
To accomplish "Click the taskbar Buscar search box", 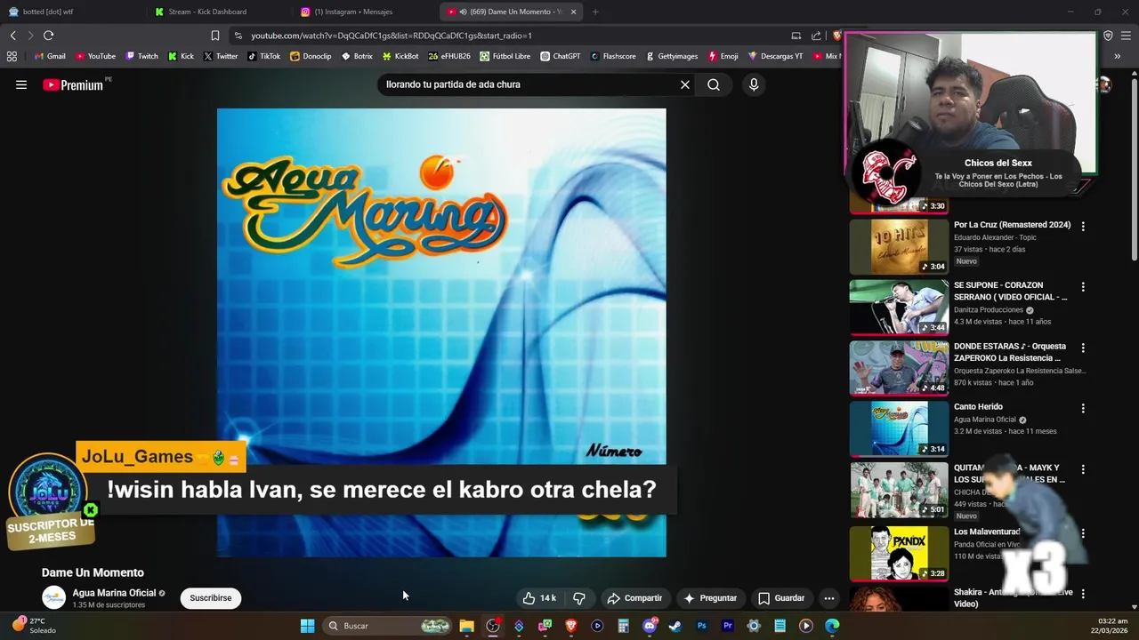I will pos(385,626).
